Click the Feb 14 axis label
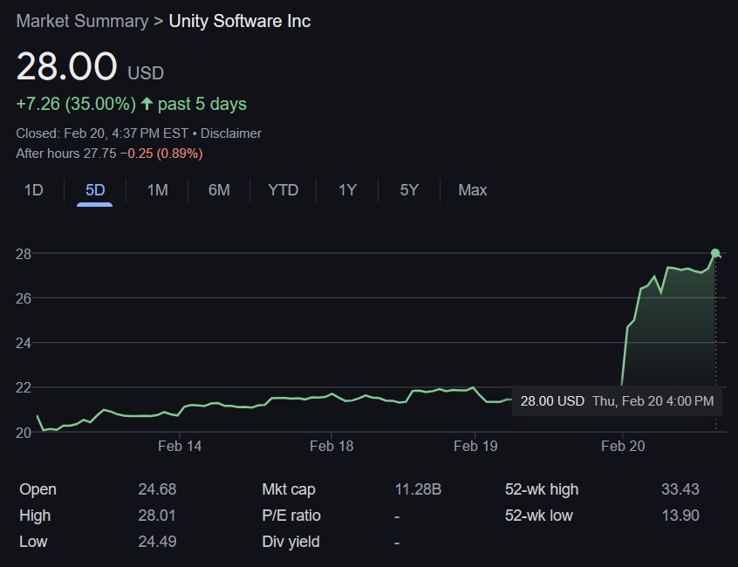This screenshot has width=738, height=567. pos(180,446)
